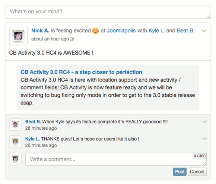Click the edit pencil icon beside timestamp
This screenshot has height=184, width=216.
tap(72, 39)
